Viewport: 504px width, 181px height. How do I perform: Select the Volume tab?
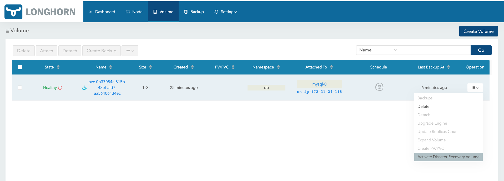coord(163,12)
